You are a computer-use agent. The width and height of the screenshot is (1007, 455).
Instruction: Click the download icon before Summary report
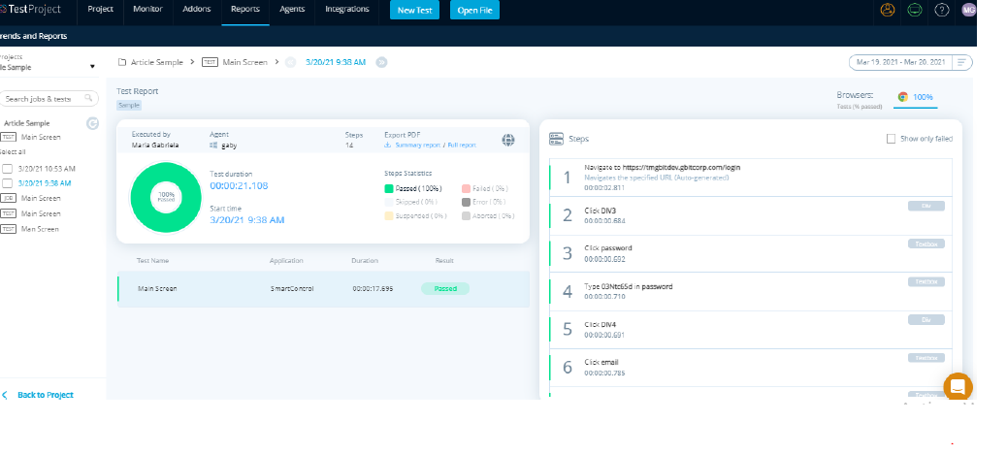387,146
